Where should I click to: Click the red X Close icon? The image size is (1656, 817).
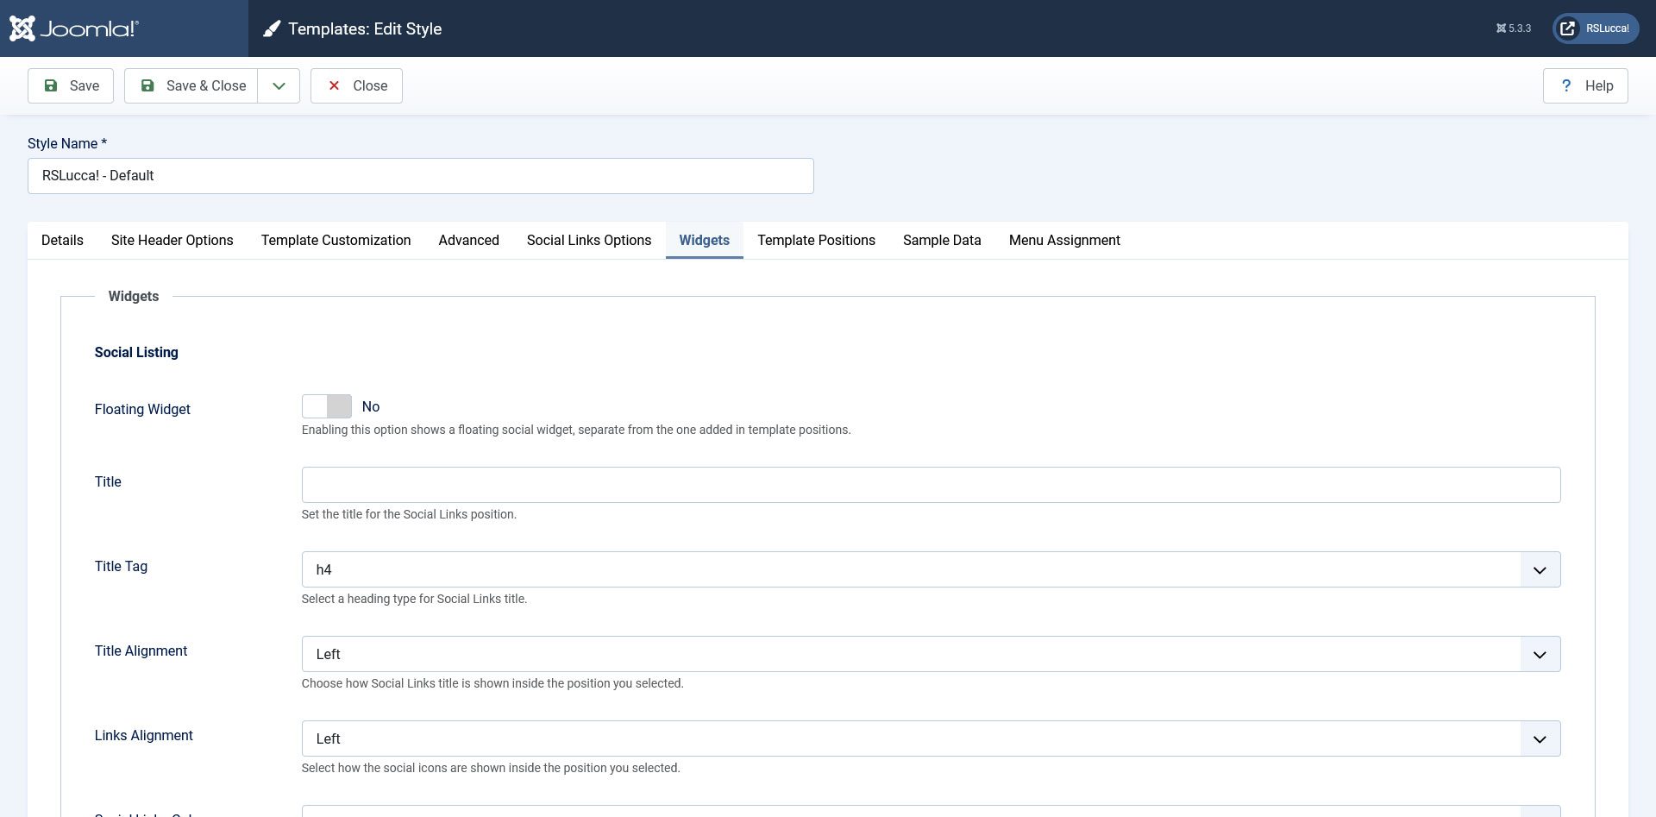click(334, 85)
